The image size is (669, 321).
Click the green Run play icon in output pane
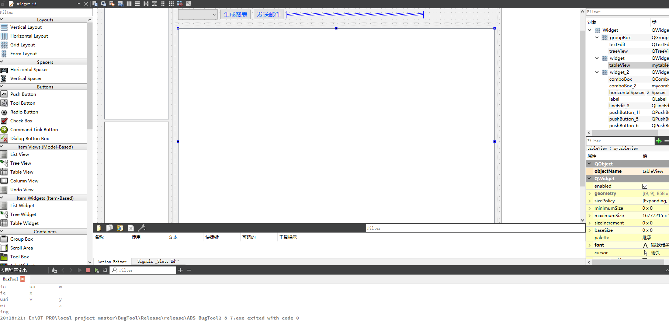coord(79,270)
